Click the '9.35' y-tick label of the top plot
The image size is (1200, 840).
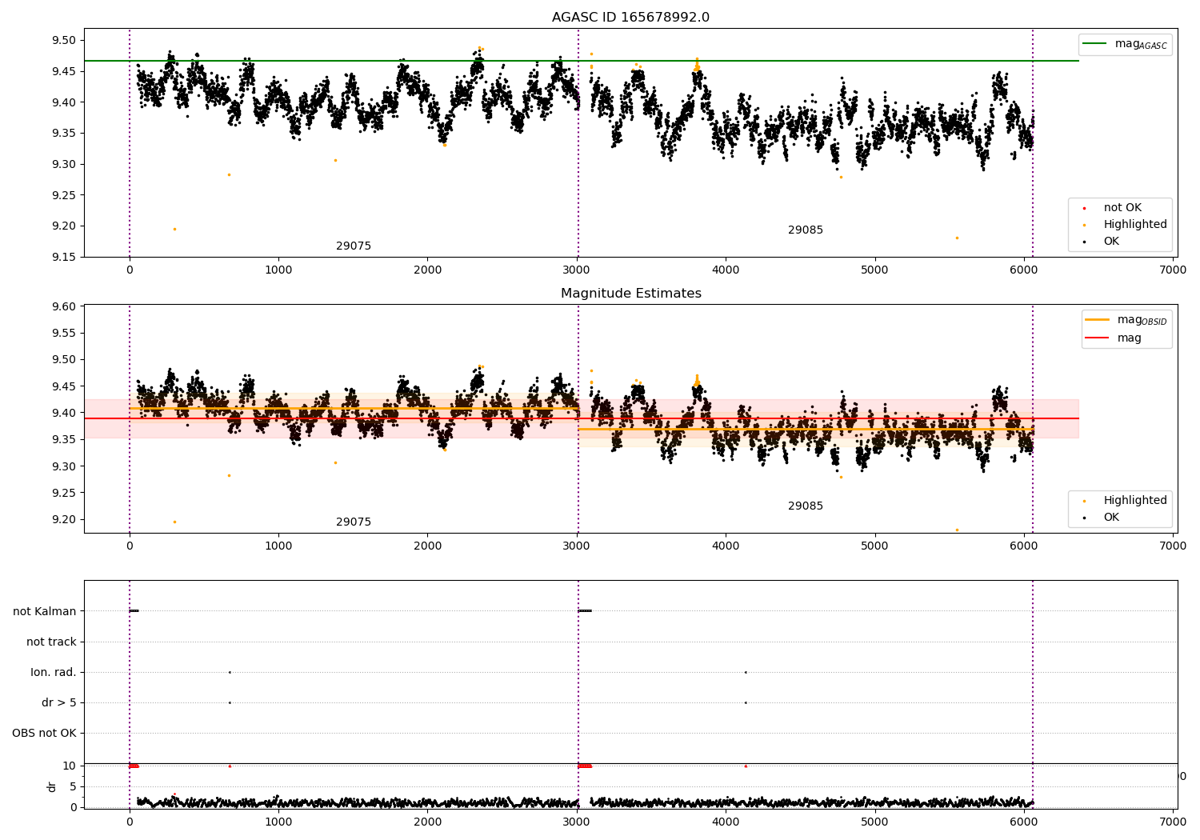point(64,134)
